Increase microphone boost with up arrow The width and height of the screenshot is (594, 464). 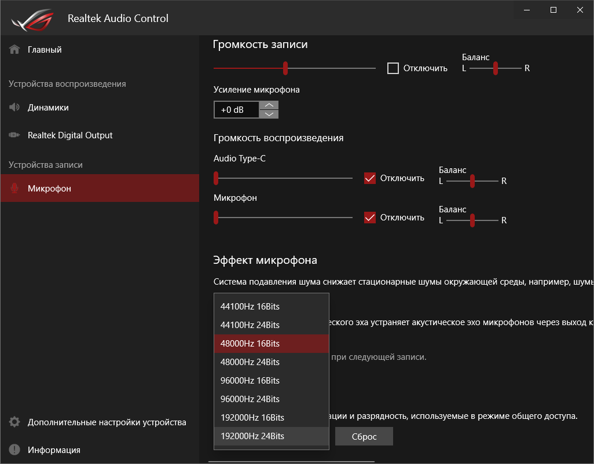(269, 105)
